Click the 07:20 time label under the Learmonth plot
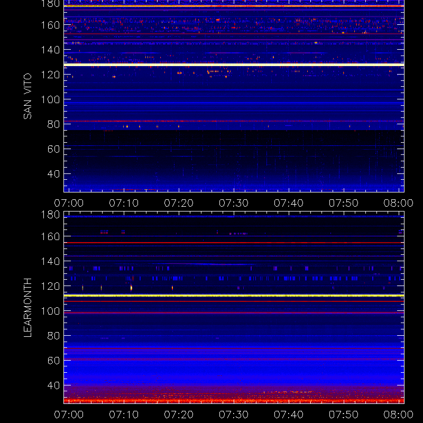This screenshot has height=423, width=423. pyautogui.click(x=179, y=415)
